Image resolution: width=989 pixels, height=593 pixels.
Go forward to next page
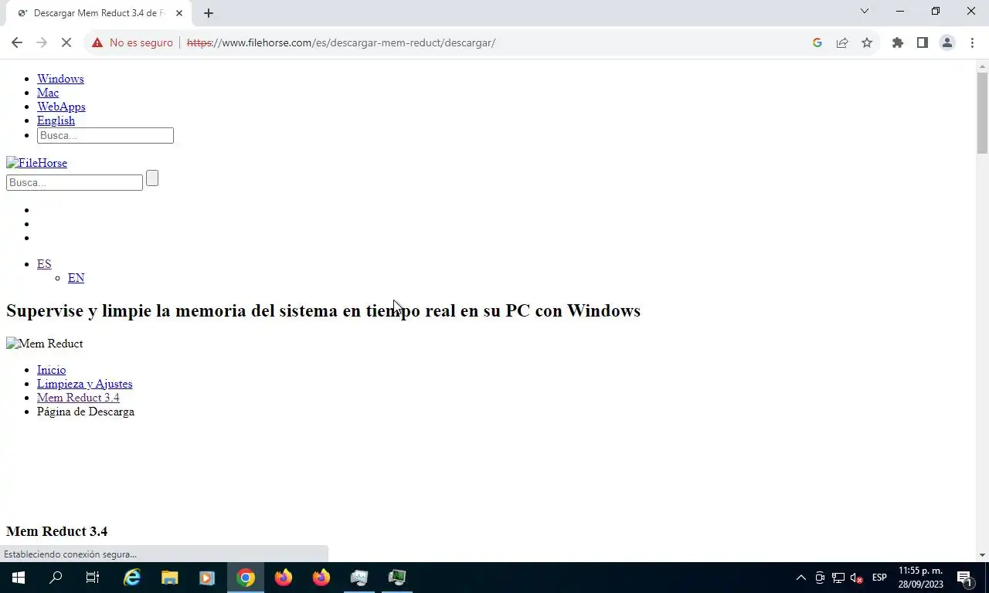(42, 42)
